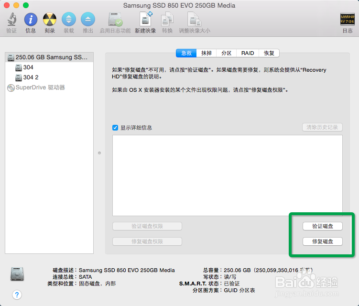Click the Mount (装载) toolbar icon
The image size is (359, 306).
pos(69,19)
